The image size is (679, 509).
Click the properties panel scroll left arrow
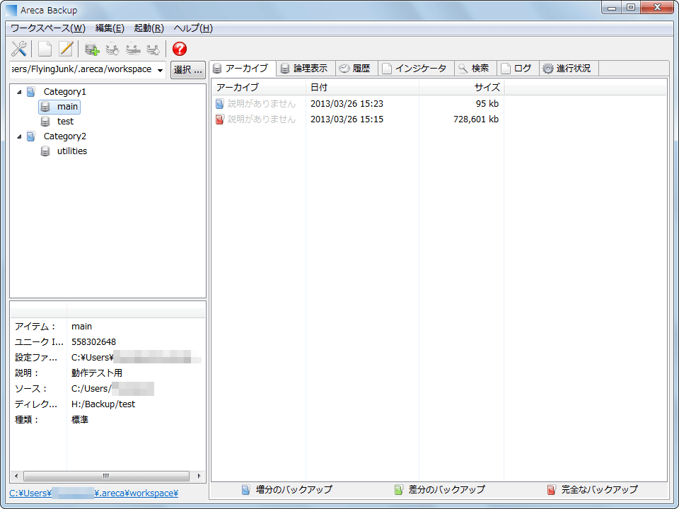[16, 476]
